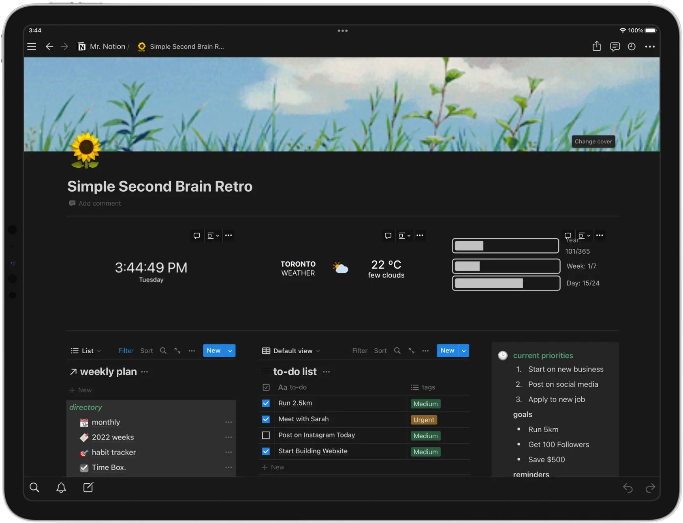Open the habit tracker page link

click(x=113, y=453)
